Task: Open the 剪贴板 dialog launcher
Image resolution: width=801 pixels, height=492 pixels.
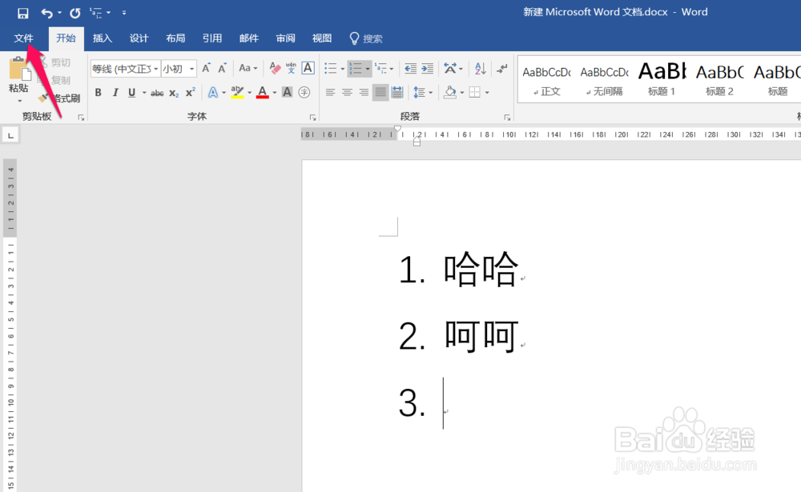Action: click(x=81, y=118)
